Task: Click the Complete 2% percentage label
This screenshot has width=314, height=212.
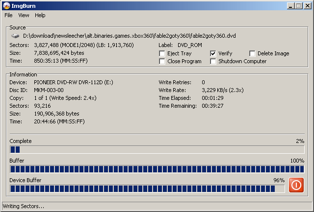Action: (300, 141)
